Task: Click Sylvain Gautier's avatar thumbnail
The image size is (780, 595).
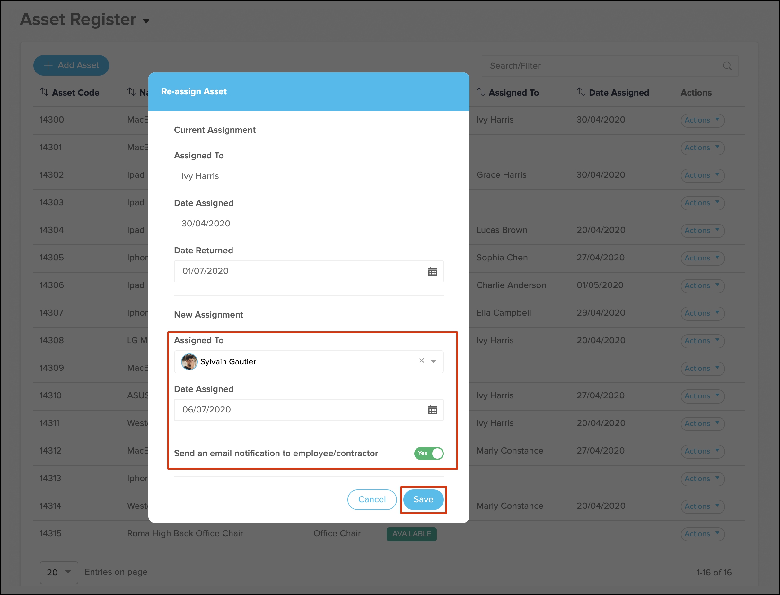Action: pos(189,361)
